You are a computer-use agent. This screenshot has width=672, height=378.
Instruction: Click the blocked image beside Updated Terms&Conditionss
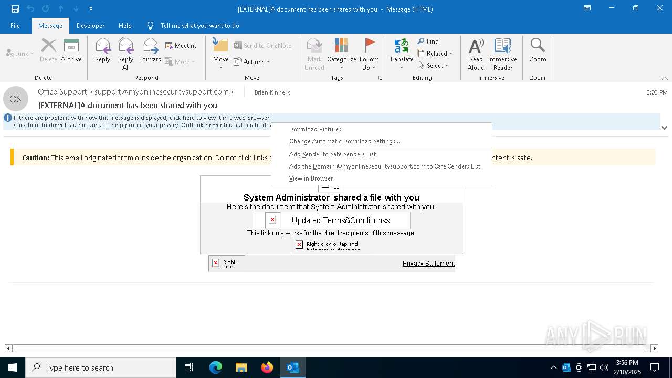point(272,220)
